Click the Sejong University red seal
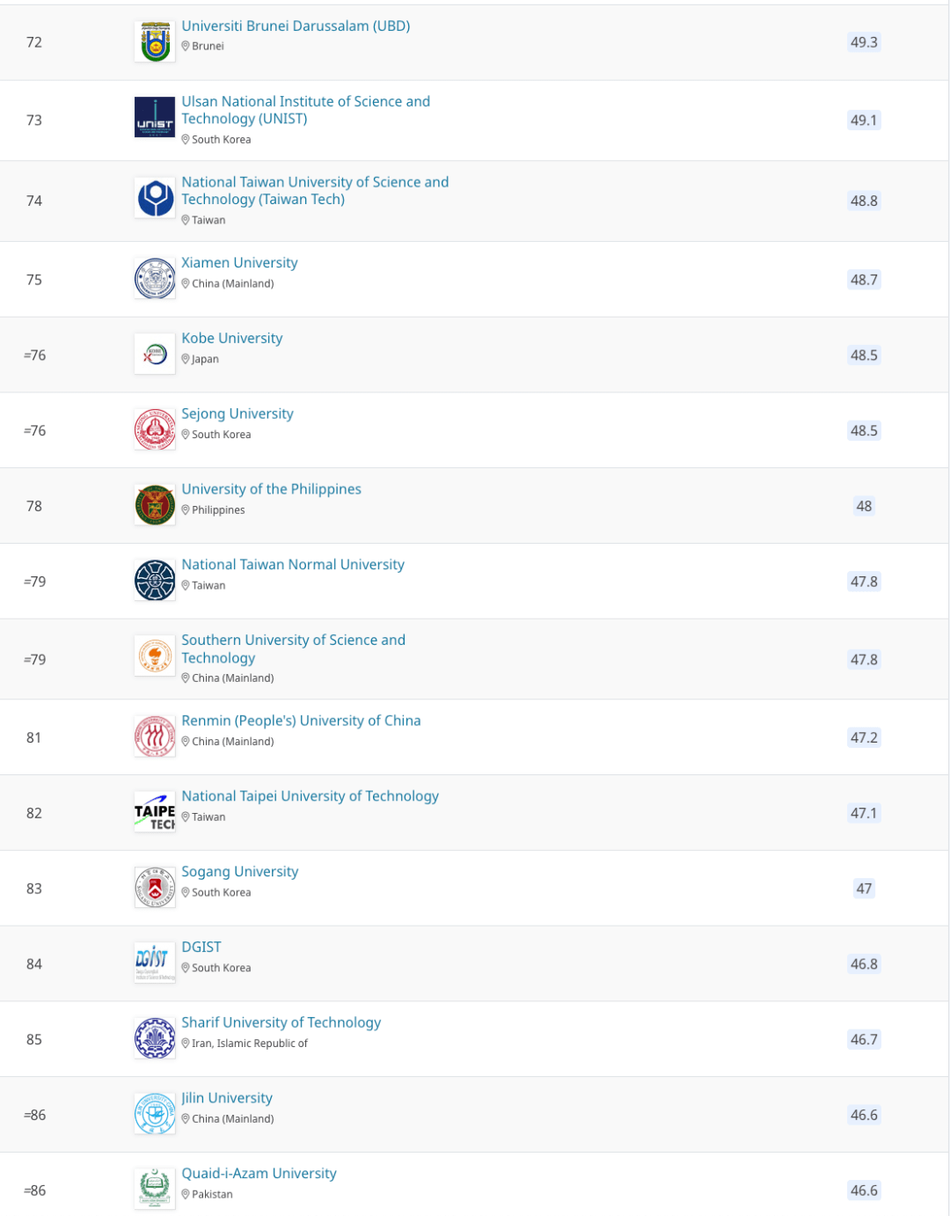Viewport: 950px width, 1216px height. [x=155, y=430]
